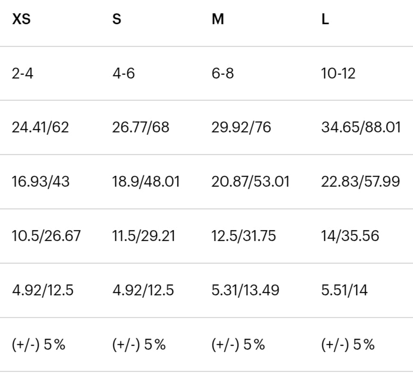
Task: Select the L column header
Action: [325, 19]
